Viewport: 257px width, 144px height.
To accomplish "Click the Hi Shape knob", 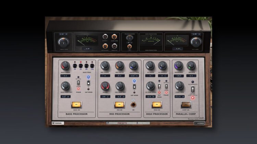I will pyautogui.click(x=150, y=66).
